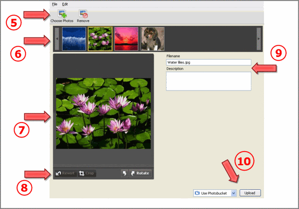
Task: Rotate the photo counterclockwise
Action: (x=125, y=174)
